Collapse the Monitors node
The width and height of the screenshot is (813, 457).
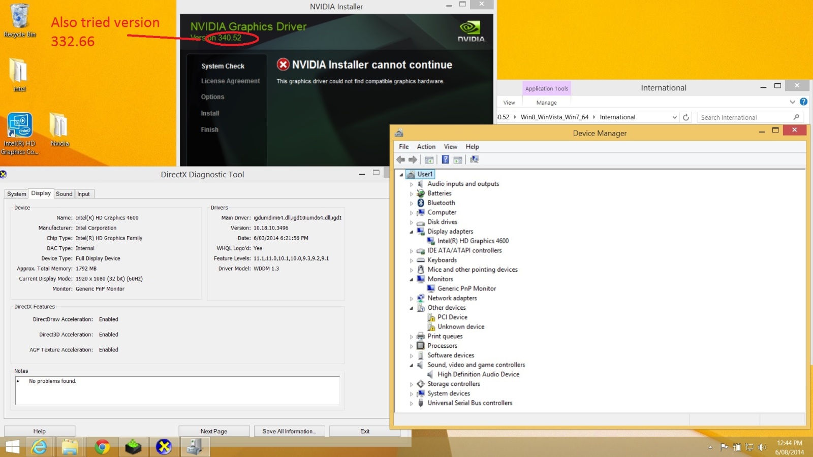[412, 279]
